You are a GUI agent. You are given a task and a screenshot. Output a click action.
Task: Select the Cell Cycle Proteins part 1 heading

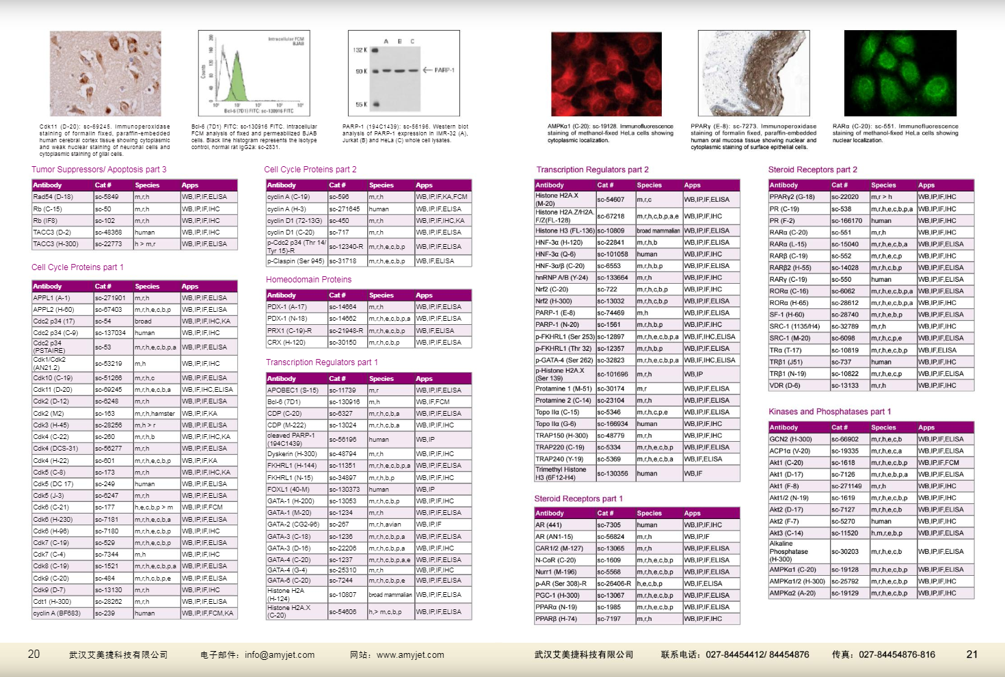tap(77, 267)
